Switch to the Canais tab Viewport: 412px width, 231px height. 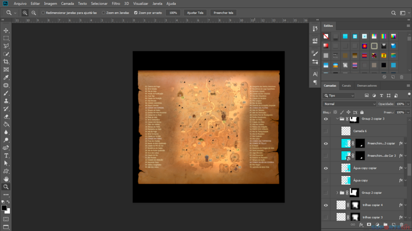(346, 85)
